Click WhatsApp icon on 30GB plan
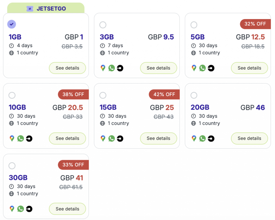Screen dimensions: 275x220 coord(20,209)
